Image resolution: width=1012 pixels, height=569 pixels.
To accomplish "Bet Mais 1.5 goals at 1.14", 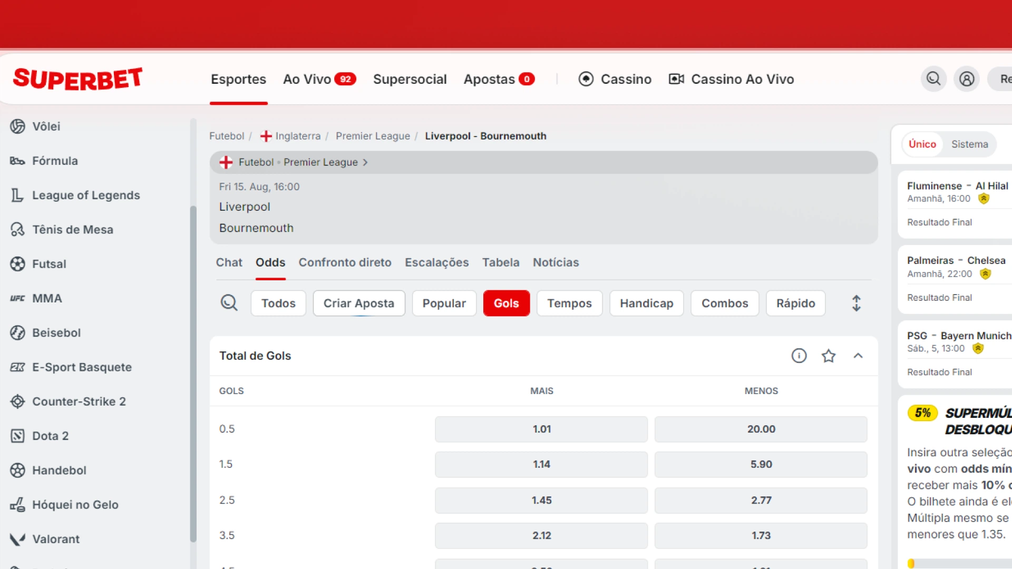I will point(541,464).
